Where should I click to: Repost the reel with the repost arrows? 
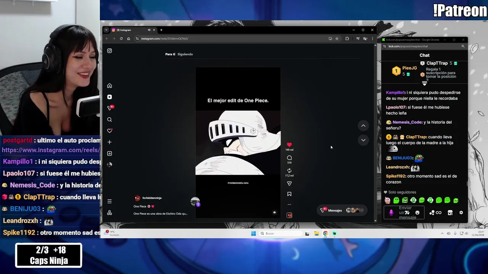289,170
